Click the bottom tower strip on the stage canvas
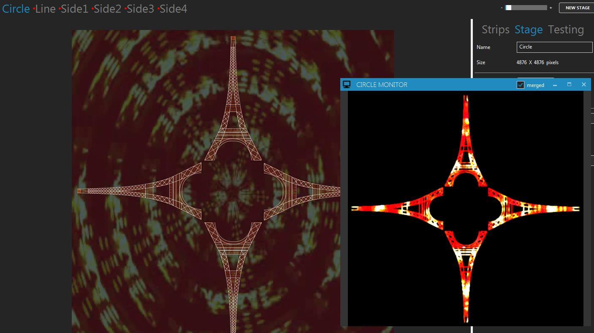This screenshot has width=594, height=333. (233, 277)
